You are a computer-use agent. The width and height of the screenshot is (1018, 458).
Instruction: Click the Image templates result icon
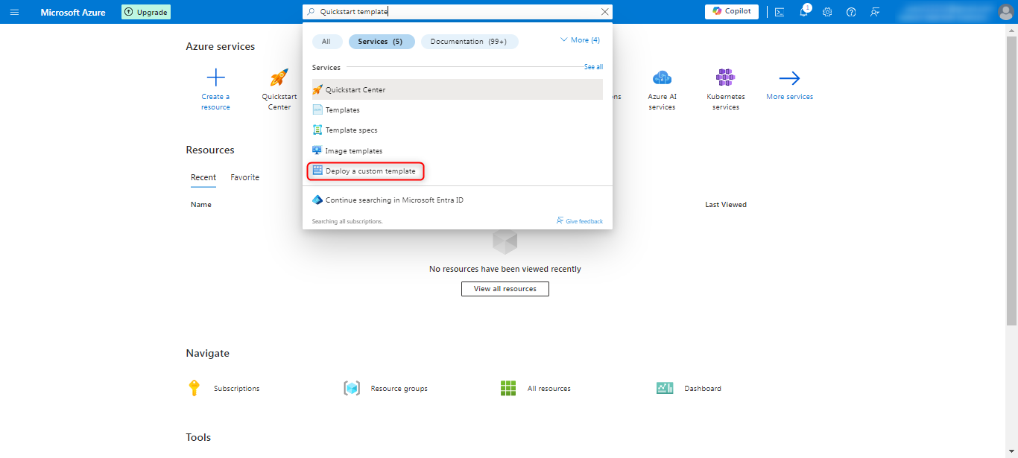[317, 150]
